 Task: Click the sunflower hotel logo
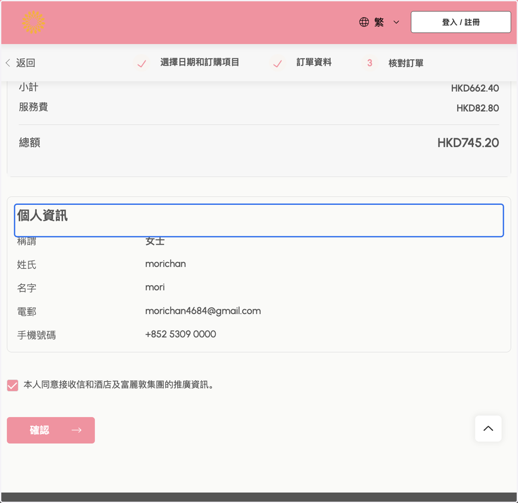[33, 22]
